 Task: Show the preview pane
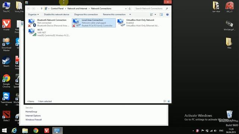[161, 15]
